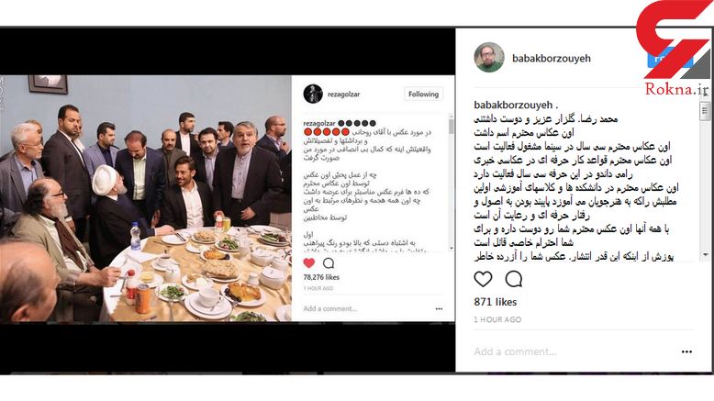Open the dining table photo
The image size is (714, 401).
(146, 198)
